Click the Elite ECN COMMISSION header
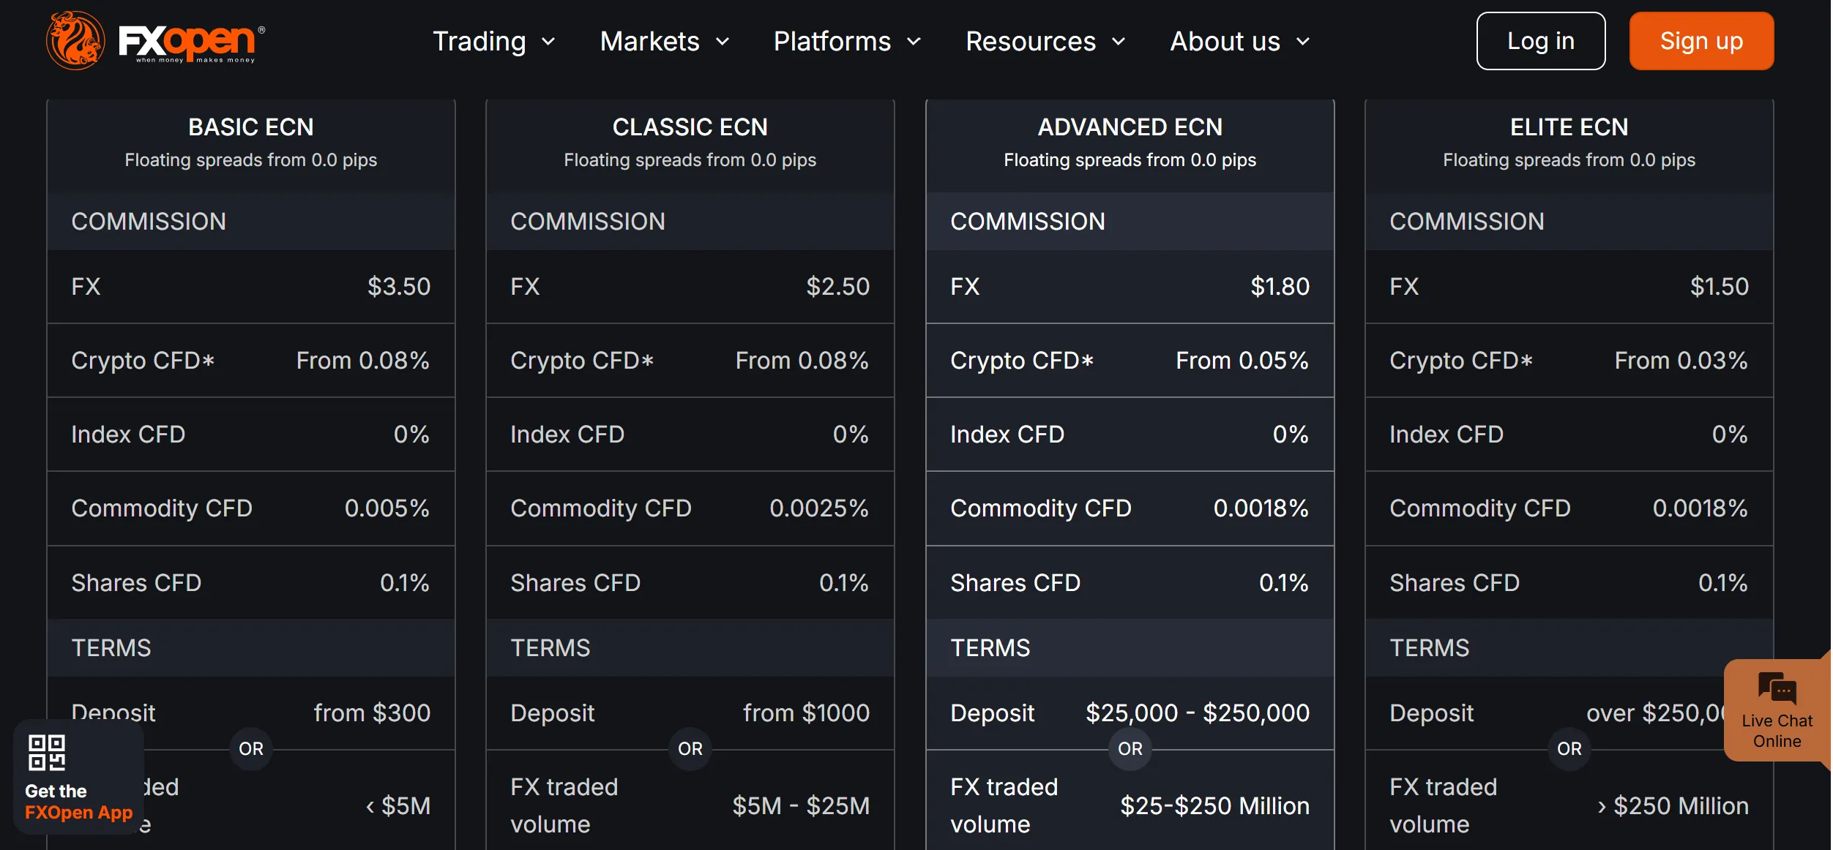1833x850 pixels. pyautogui.click(x=1569, y=222)
